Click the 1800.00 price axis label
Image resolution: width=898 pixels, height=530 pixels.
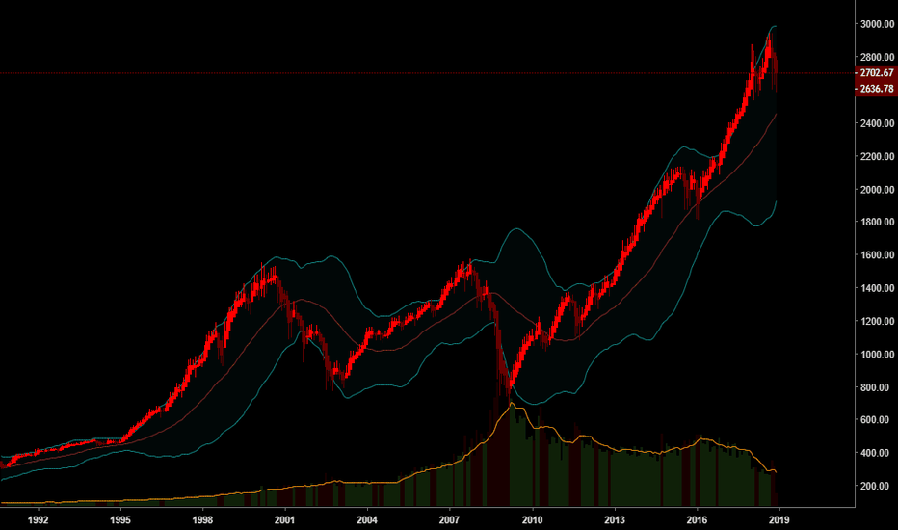click(877, 222)
